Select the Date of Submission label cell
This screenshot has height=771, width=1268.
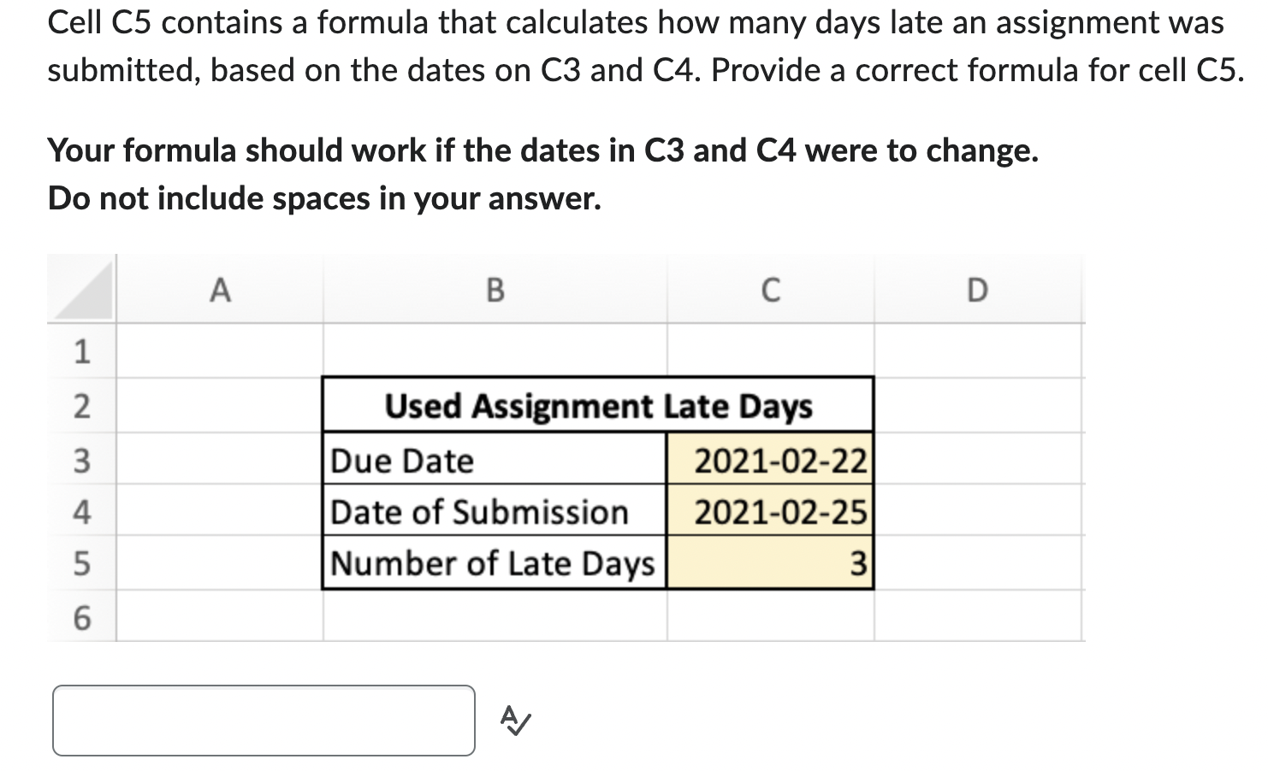(x=495, y=511)
